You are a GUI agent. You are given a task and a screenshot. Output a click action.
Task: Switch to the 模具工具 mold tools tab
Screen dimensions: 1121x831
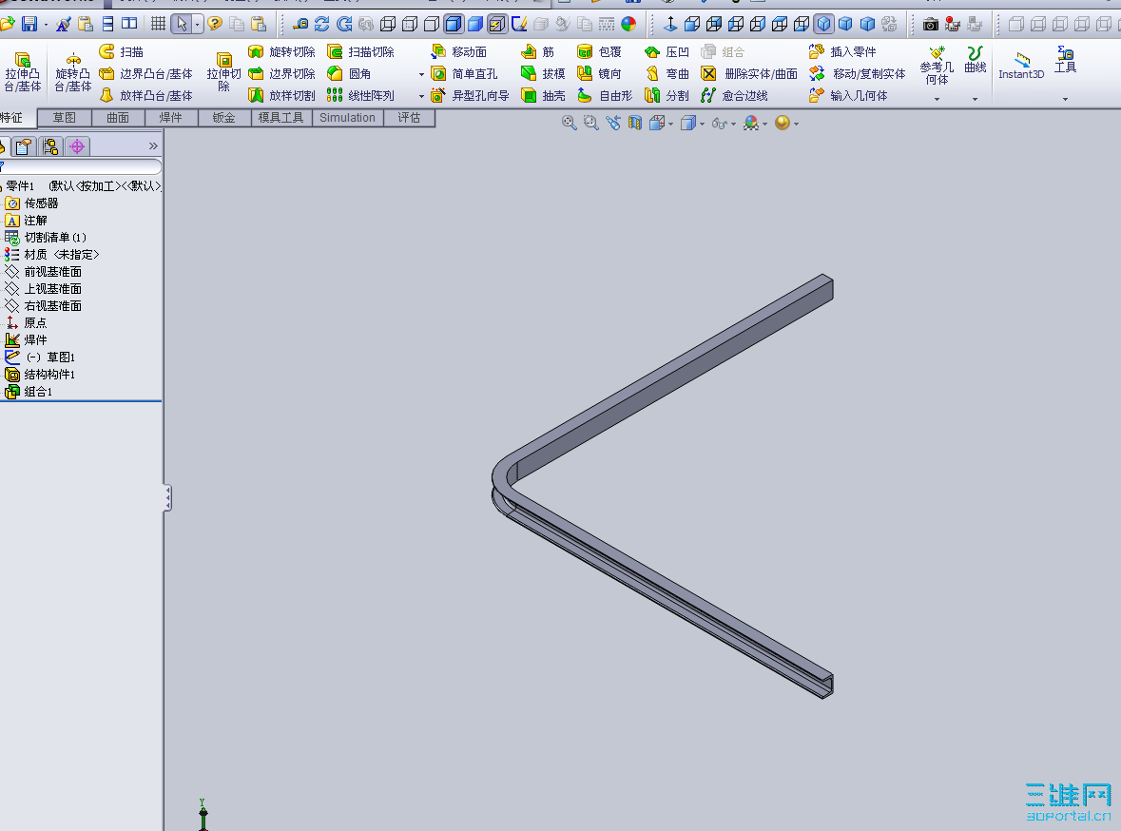pos(281,118)
